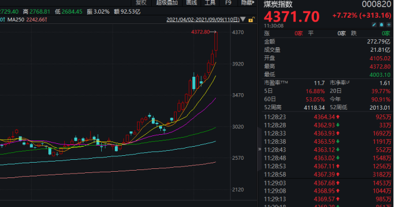The image size is (394, 207).
Task: Select the 11:29:13 tick row
Action: point(327,199)
